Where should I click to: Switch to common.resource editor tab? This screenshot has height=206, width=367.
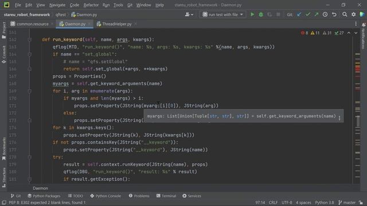[x=32, y=24]
